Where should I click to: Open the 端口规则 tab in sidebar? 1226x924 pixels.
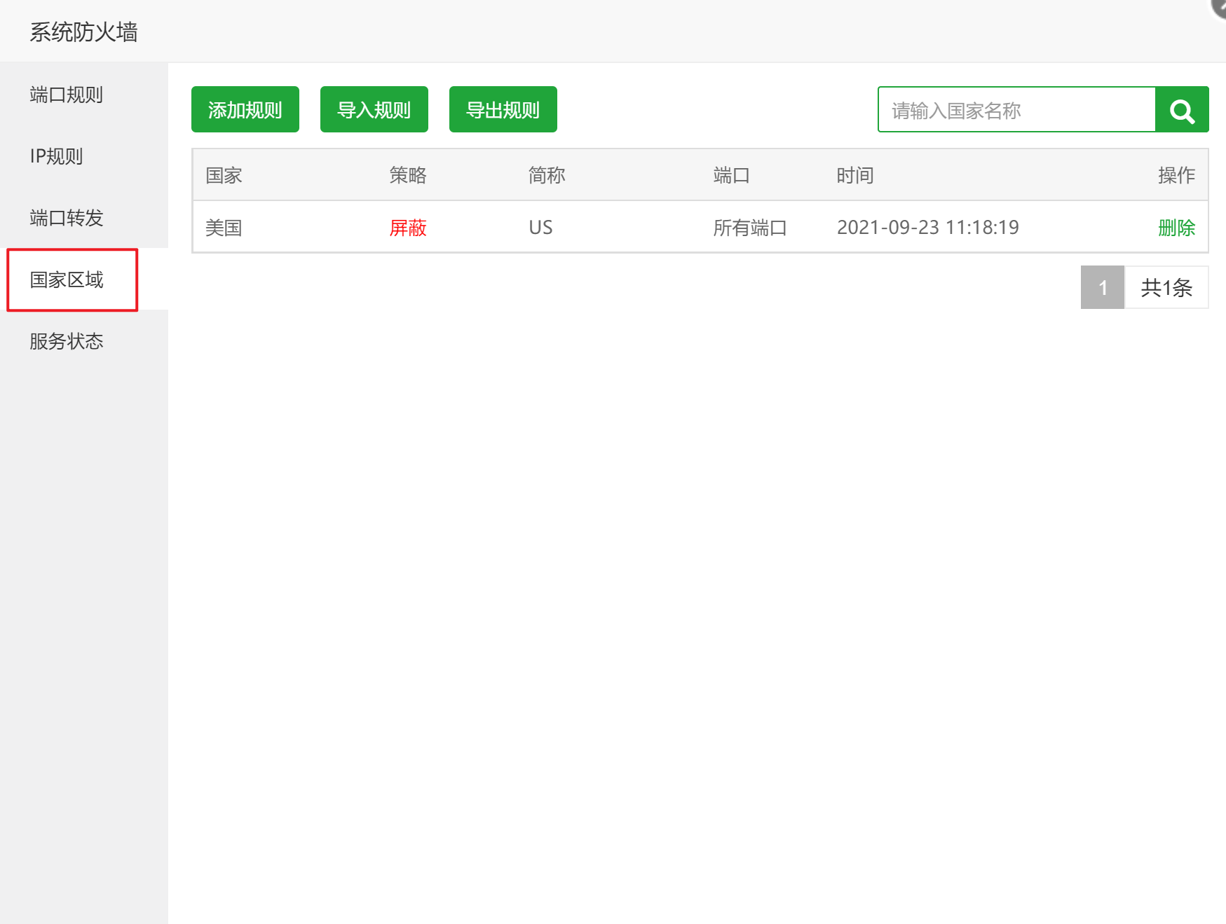point(67,95)
